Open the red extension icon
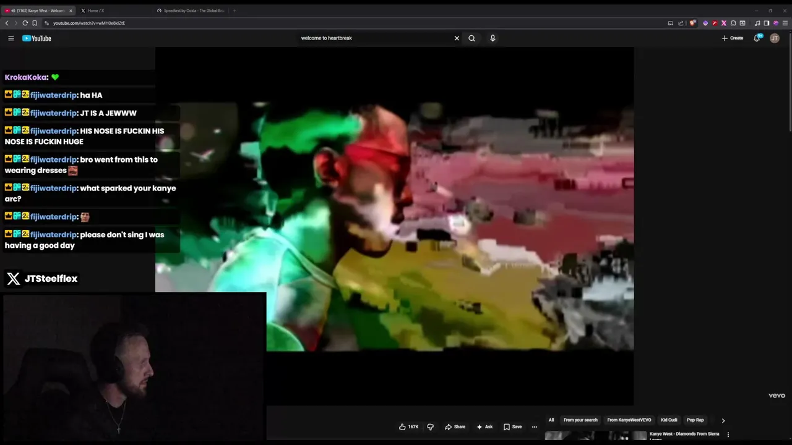The height and width of the screenshot is (445, 792). (715, 23)
